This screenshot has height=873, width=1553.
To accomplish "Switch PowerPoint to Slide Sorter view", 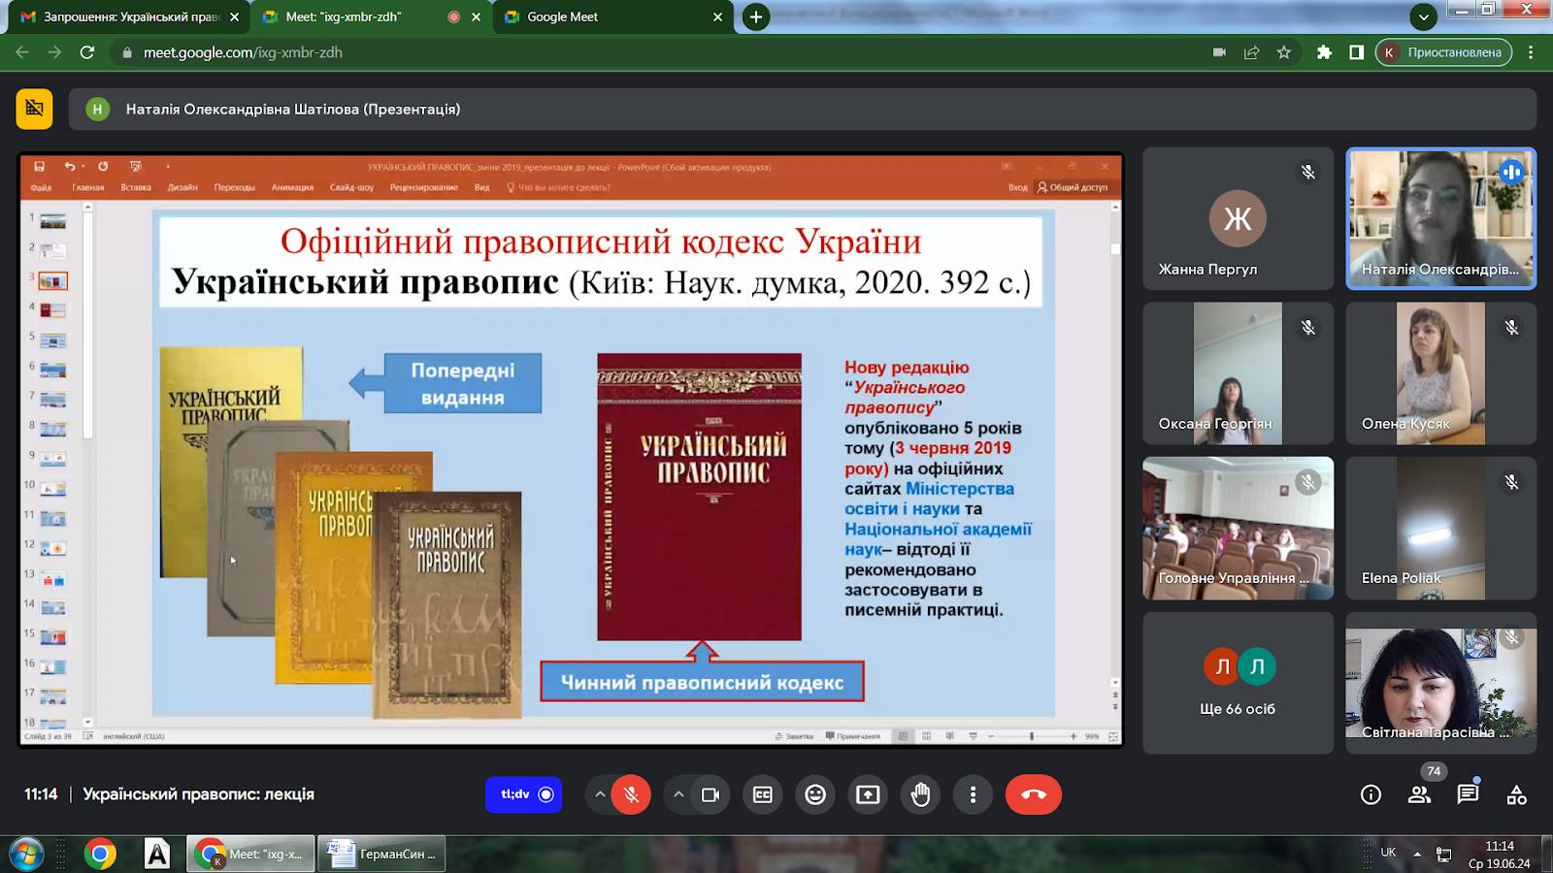I will pyautogui.click(x=924, y=736).
